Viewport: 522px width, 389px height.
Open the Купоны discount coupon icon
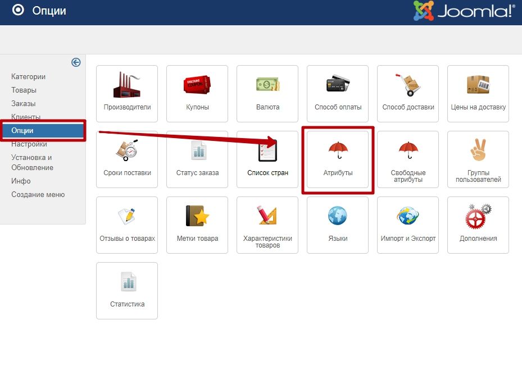(197, 85)
